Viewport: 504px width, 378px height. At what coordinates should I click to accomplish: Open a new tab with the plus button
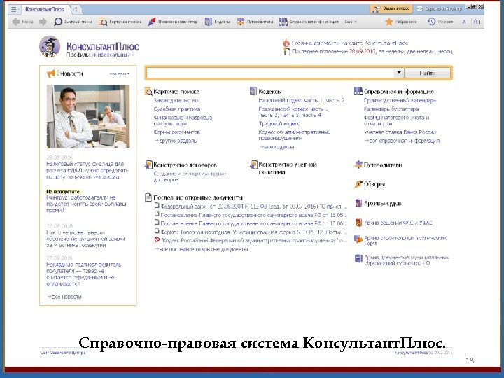click(x=76, y=9)
